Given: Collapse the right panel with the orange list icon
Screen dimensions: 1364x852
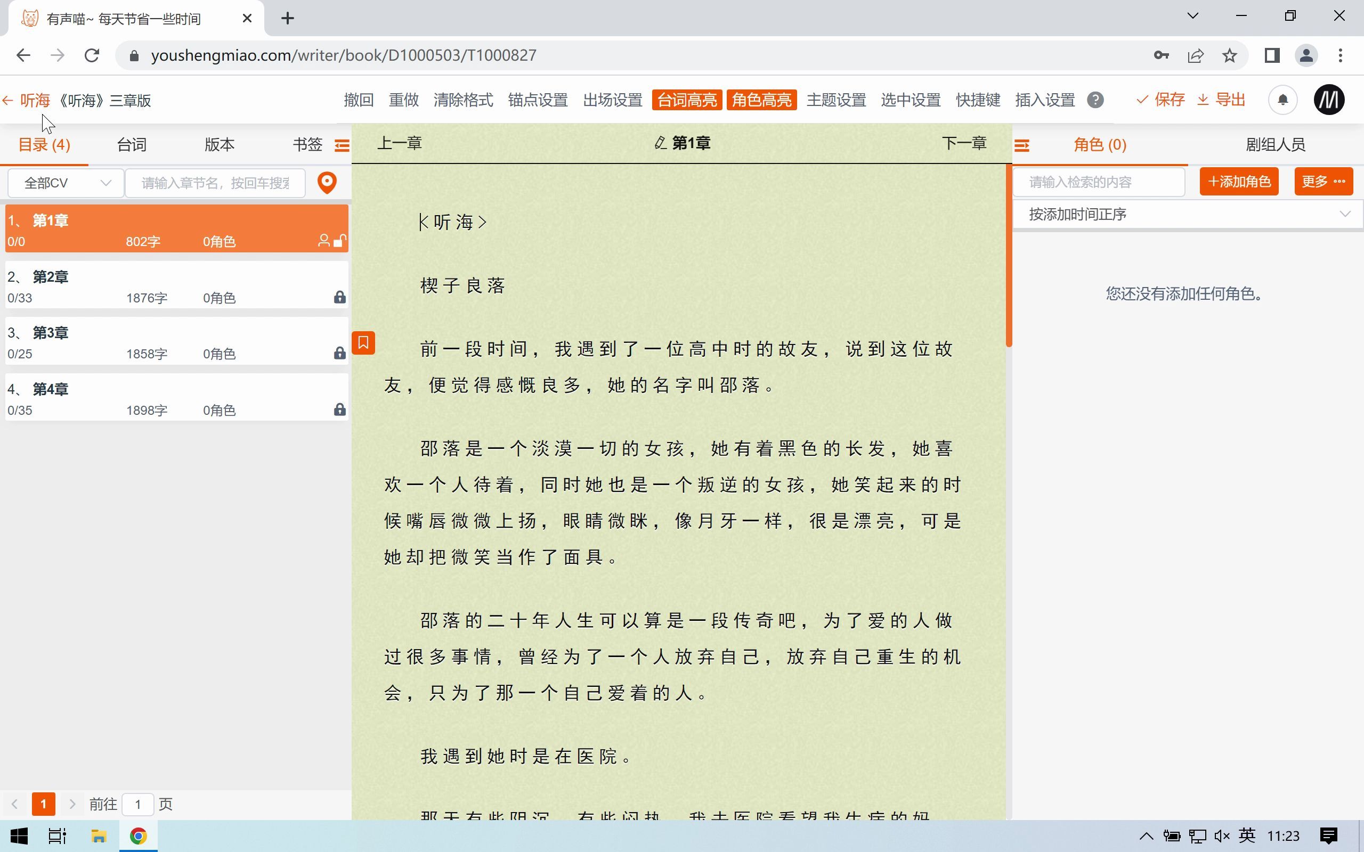Looking at the screenshot, I should click(x=1022, y=146).
